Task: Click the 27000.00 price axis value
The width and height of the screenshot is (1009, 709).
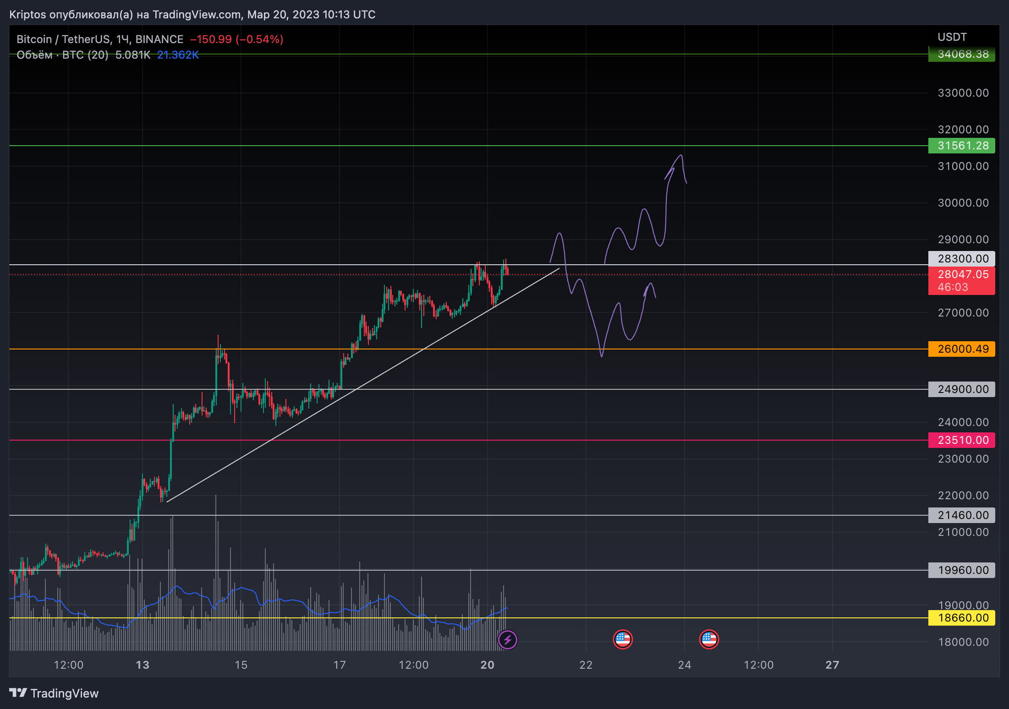Action: coord(963,313)
